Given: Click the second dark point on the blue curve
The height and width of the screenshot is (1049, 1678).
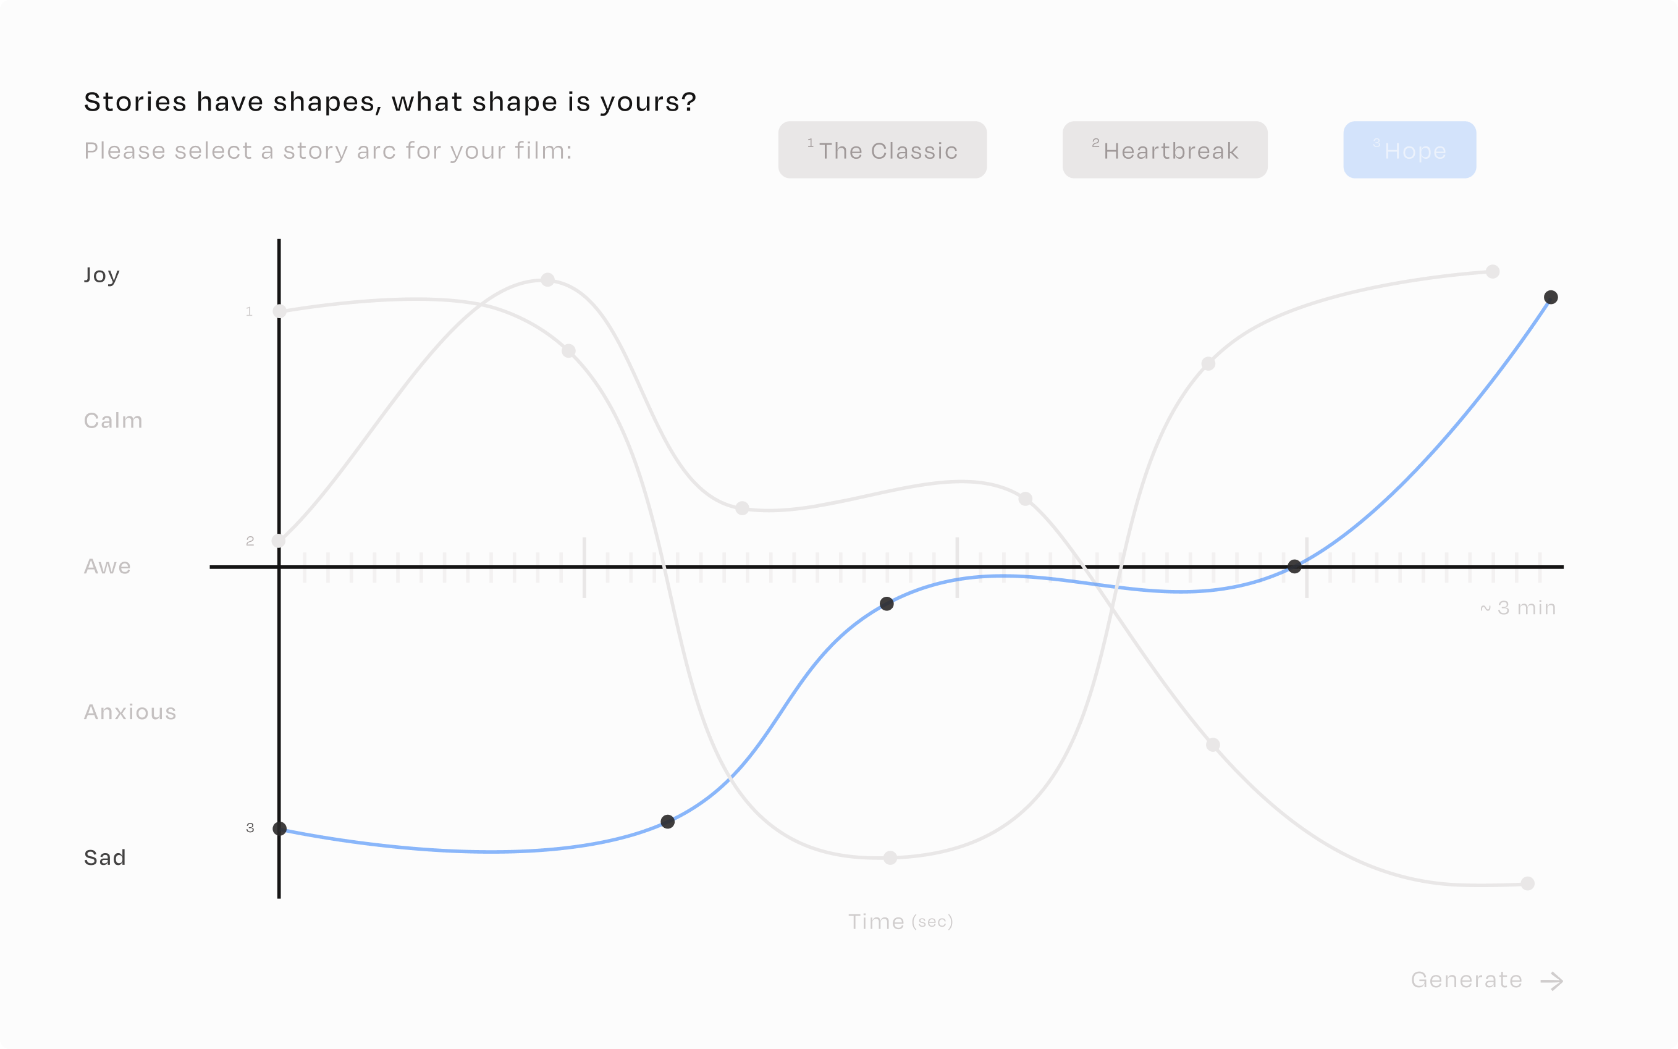Looking at the screenshot, I should coord(667,822).
